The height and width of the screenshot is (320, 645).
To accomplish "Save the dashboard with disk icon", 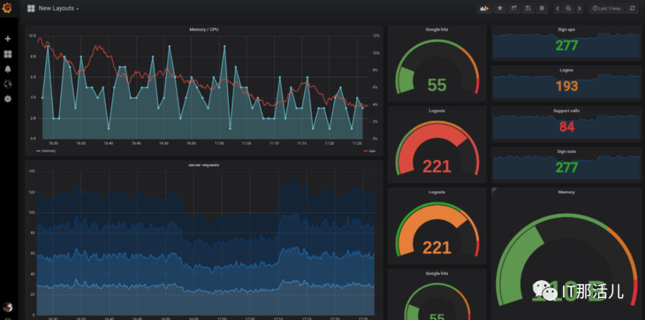I will click(x=528, y=8).
